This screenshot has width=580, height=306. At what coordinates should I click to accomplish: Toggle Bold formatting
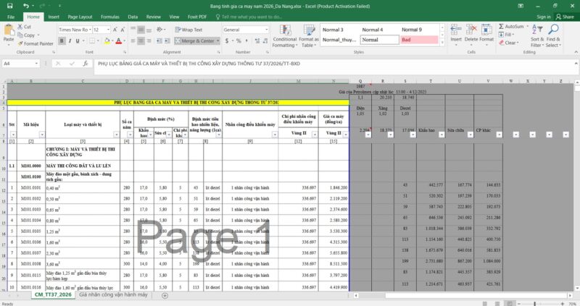62,41
